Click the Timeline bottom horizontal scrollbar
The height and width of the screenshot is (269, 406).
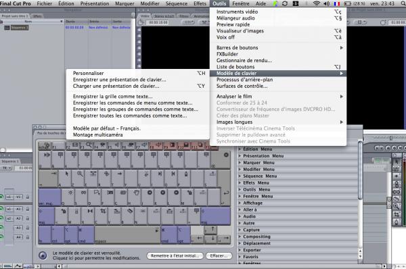click(x=222, y=266)
